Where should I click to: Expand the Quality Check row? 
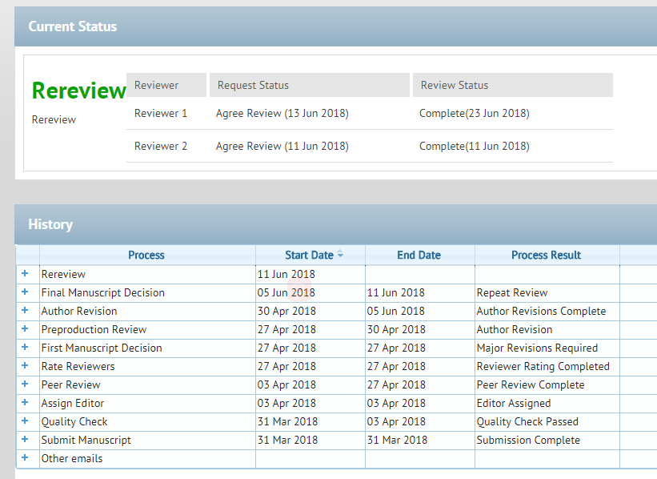pos(25,421)
